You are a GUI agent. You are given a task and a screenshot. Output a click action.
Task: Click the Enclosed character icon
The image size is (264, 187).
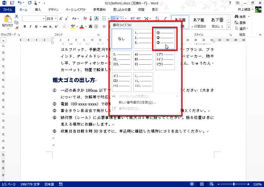96,27
